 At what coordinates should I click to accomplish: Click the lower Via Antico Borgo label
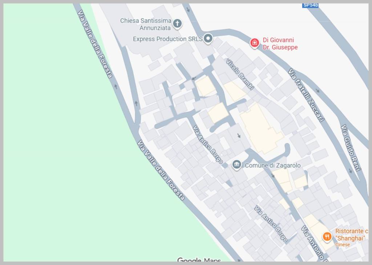tap(271, 224)
